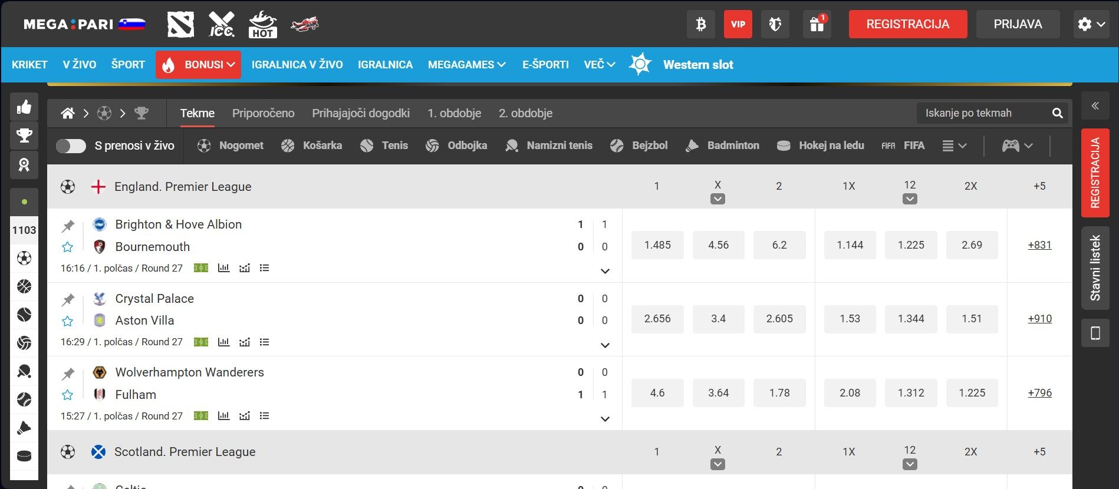Open list icon for Wolverhampton match
Screen dimensions: 1119x489
click(264, 416)
